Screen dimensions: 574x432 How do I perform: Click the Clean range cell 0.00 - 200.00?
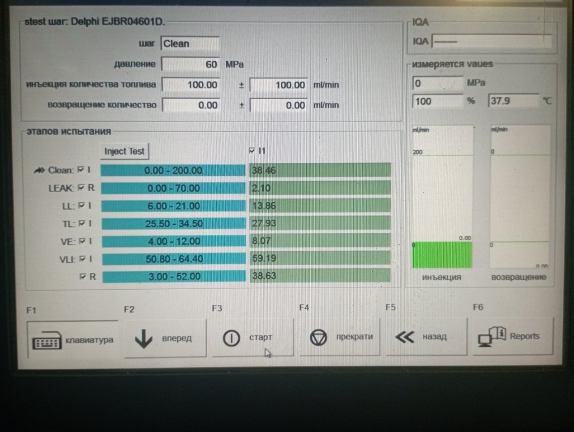(x=173, y=170)
